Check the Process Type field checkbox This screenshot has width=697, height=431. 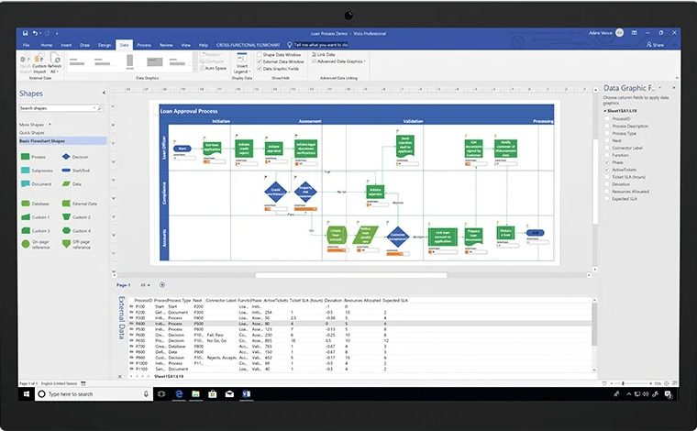point(607,133)
